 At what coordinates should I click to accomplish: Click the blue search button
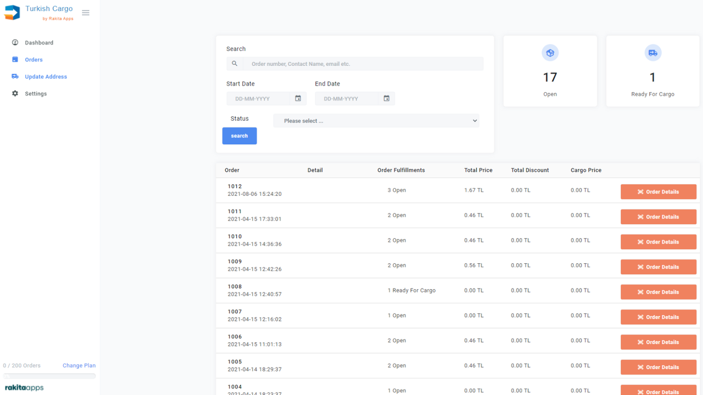click(239, 136)
